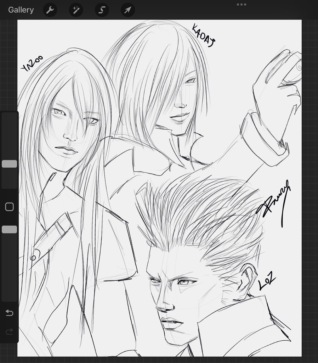The width and height of the screenshot is (318, 363).
Task: Activate the Selection tool
Action: tap(102, 10)
